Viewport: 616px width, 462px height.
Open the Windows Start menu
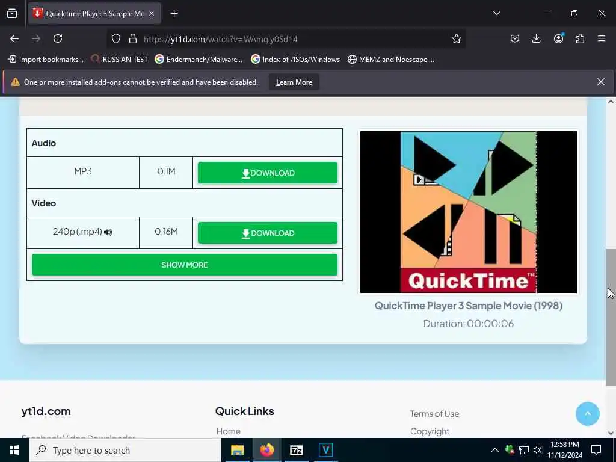click(x=14, y=450)
